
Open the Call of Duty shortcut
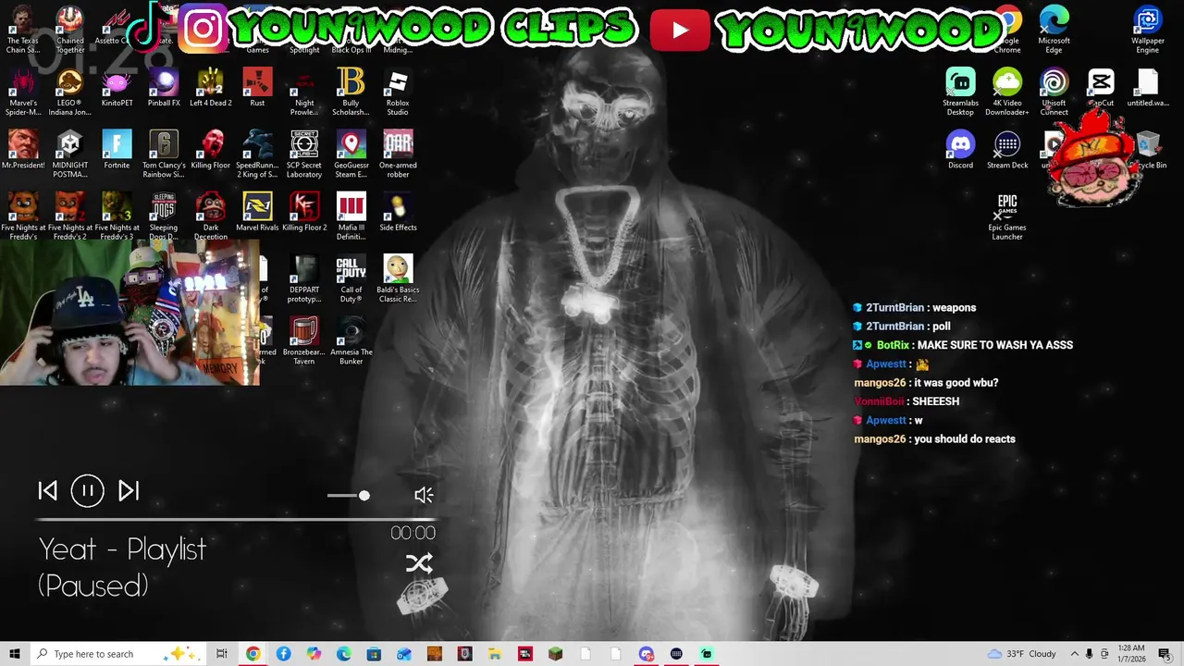click(351, 279)
